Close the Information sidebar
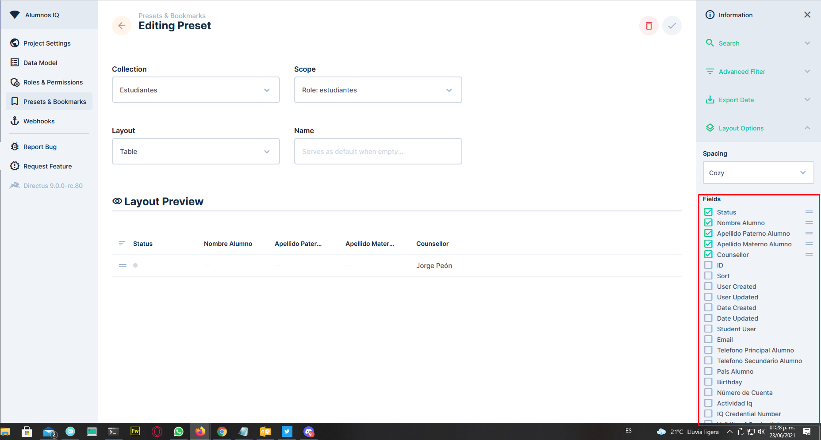Viewport: 821px width, 440px height. click(807, 15)
